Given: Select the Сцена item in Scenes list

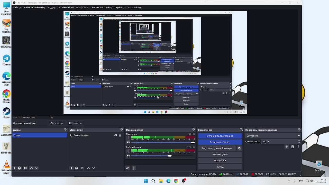Looking at the screenshot, I should pyautogui.click(x=40, y=135).
